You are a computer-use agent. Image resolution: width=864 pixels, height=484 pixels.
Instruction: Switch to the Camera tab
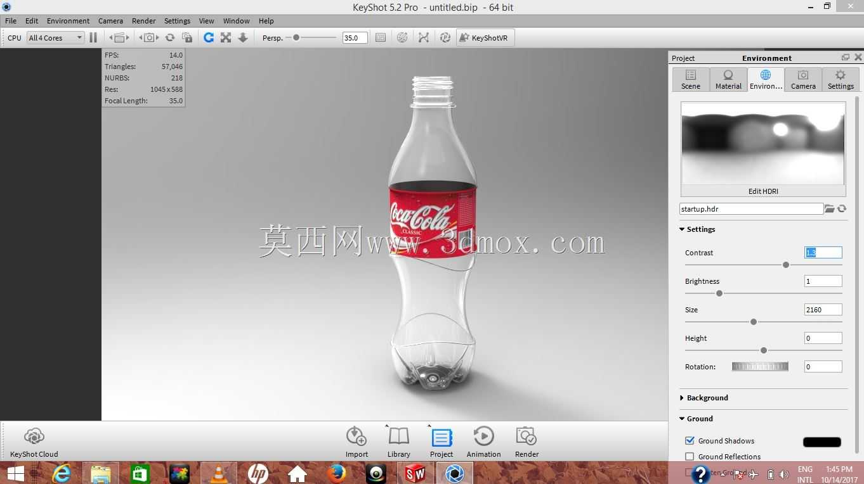(x=803, y=80)
